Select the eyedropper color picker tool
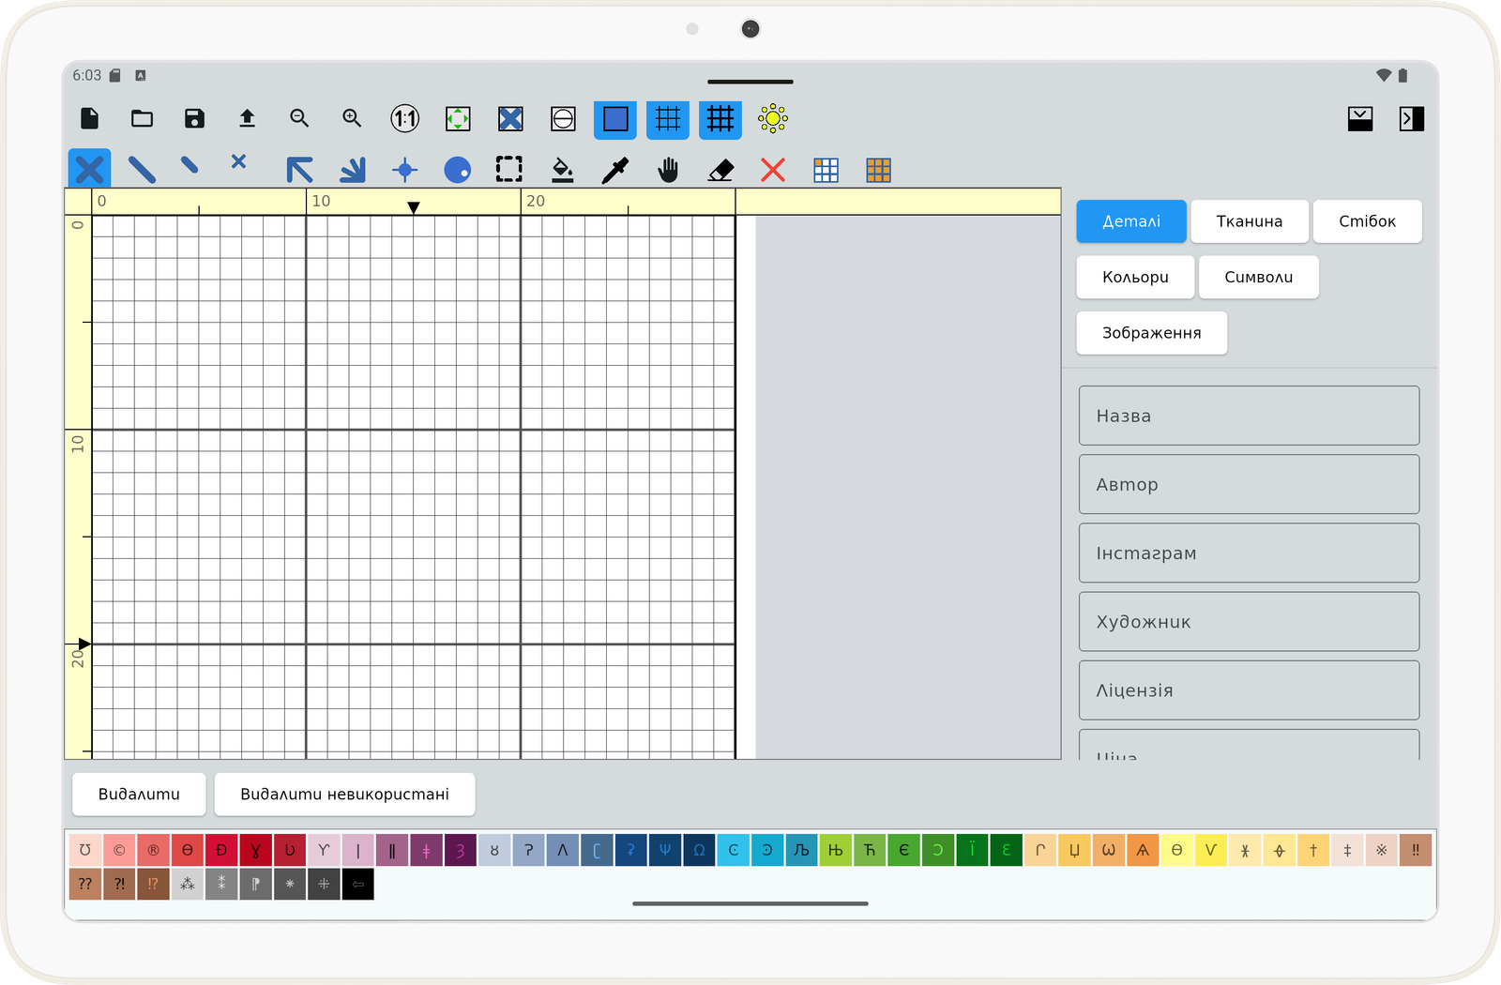 click(x=615, y=170)
